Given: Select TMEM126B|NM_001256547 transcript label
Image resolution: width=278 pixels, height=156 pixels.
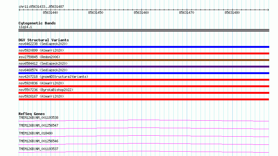Looking at the screenshot, I should [x=38, y=125].
